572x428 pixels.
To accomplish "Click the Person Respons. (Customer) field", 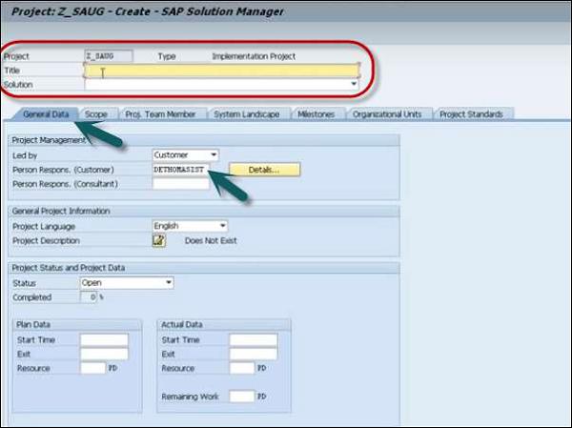I will (x=181, y=170).
